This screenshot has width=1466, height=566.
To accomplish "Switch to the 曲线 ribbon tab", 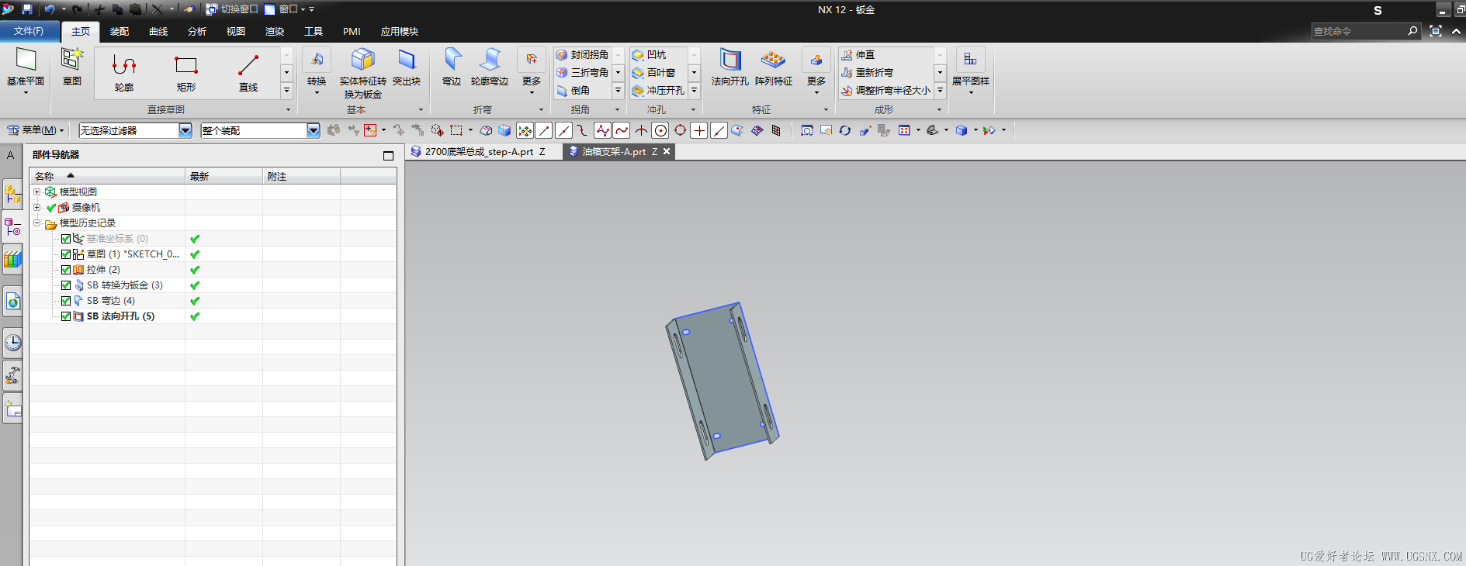I will [158, 32].
